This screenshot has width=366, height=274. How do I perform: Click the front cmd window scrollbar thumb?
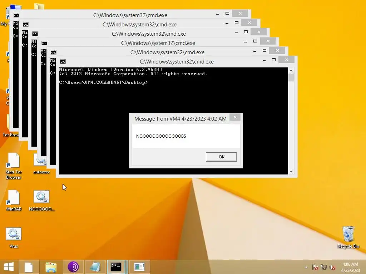(x=291, y=77)
